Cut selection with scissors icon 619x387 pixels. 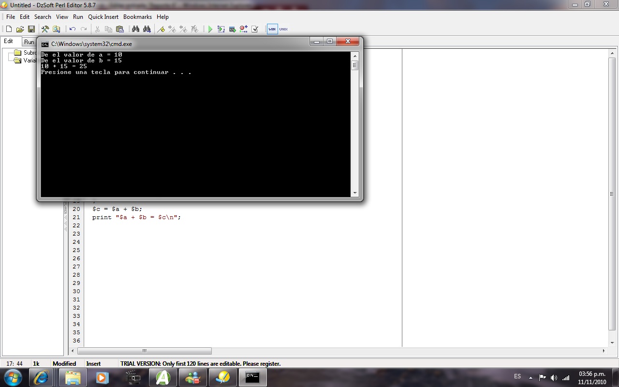97,29
